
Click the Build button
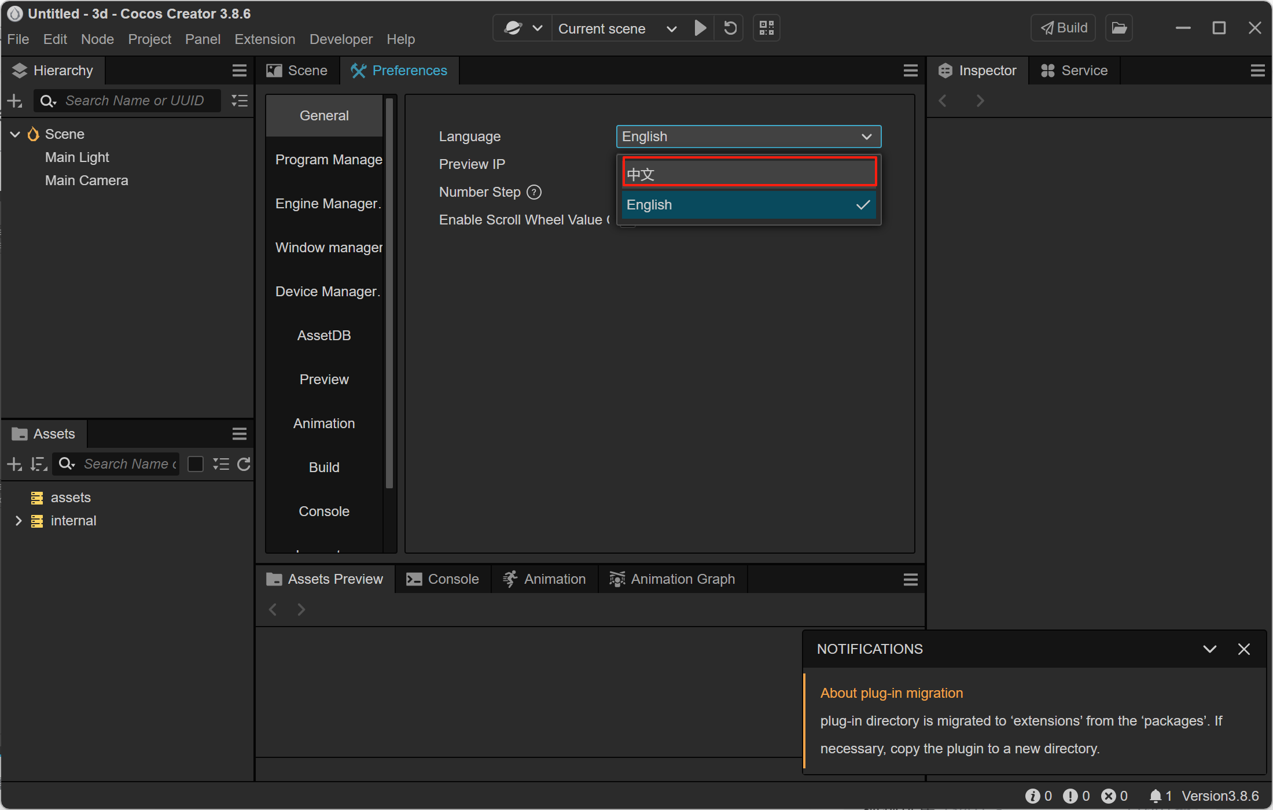pyautogui.click(x=1064, y=28)
